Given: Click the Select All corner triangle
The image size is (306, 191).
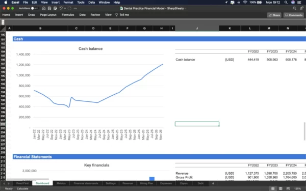Looking at the screenshot, I should (x=3, y=29).
